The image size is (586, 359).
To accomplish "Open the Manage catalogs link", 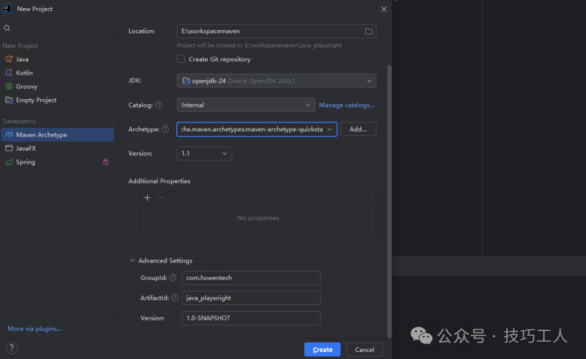I will tap(347, 105).
